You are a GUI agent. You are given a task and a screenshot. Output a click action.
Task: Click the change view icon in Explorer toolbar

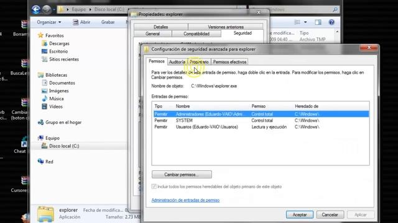[x=297, y=22]
